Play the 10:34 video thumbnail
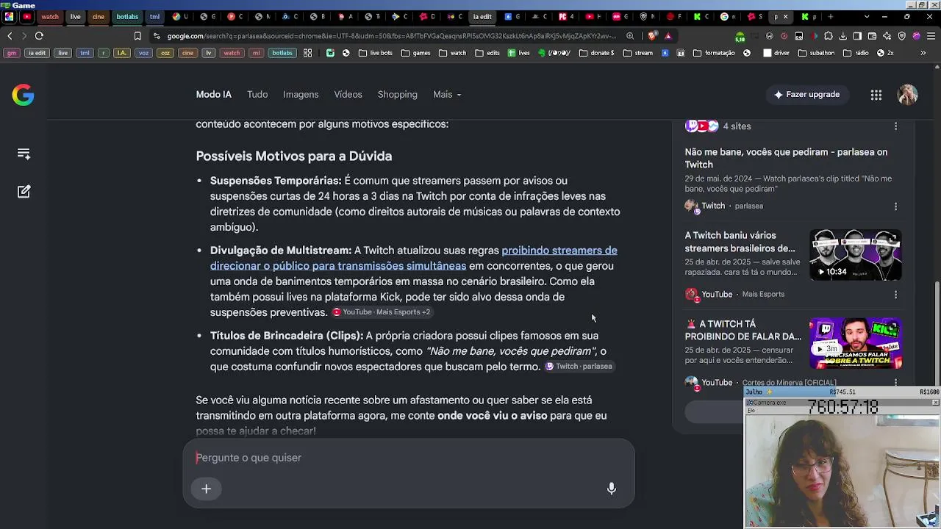This screenshot has height=529, width=941. [x=855, y=255]
